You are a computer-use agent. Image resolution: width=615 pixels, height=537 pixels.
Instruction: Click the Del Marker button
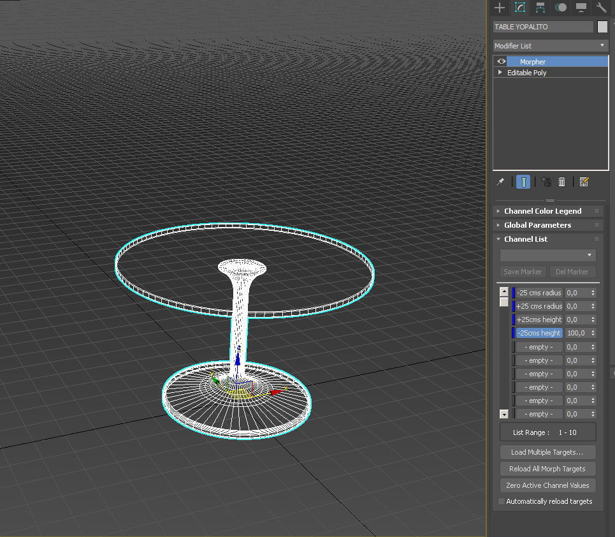click(572, 272)
